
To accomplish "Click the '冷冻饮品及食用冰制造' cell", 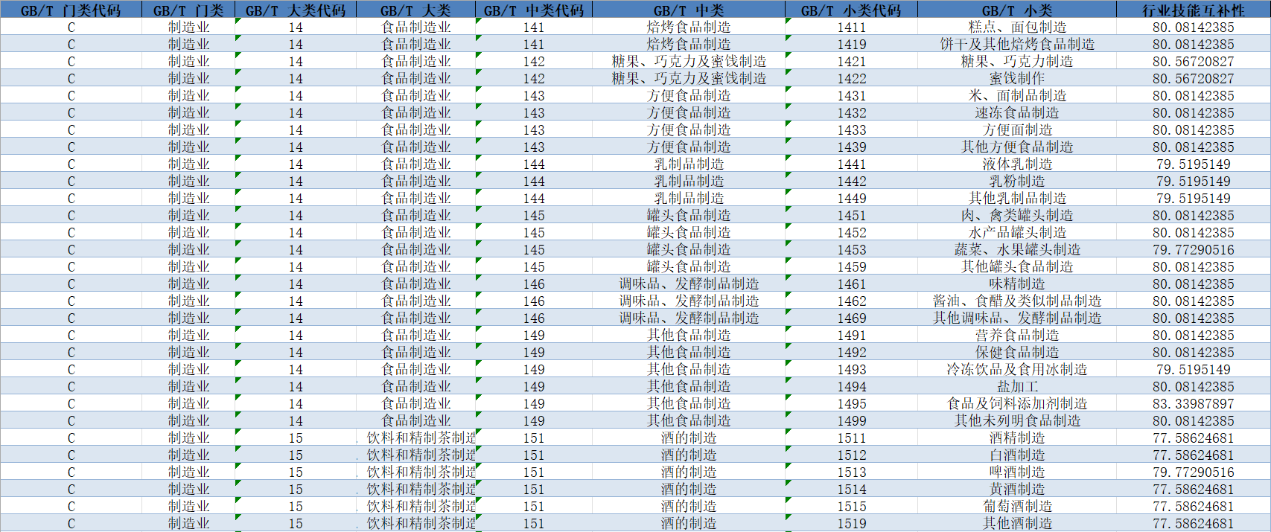I will 1017,370.
